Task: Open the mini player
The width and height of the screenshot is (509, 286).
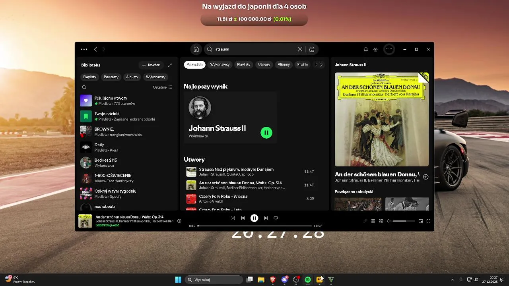Action: pos(421,221)
